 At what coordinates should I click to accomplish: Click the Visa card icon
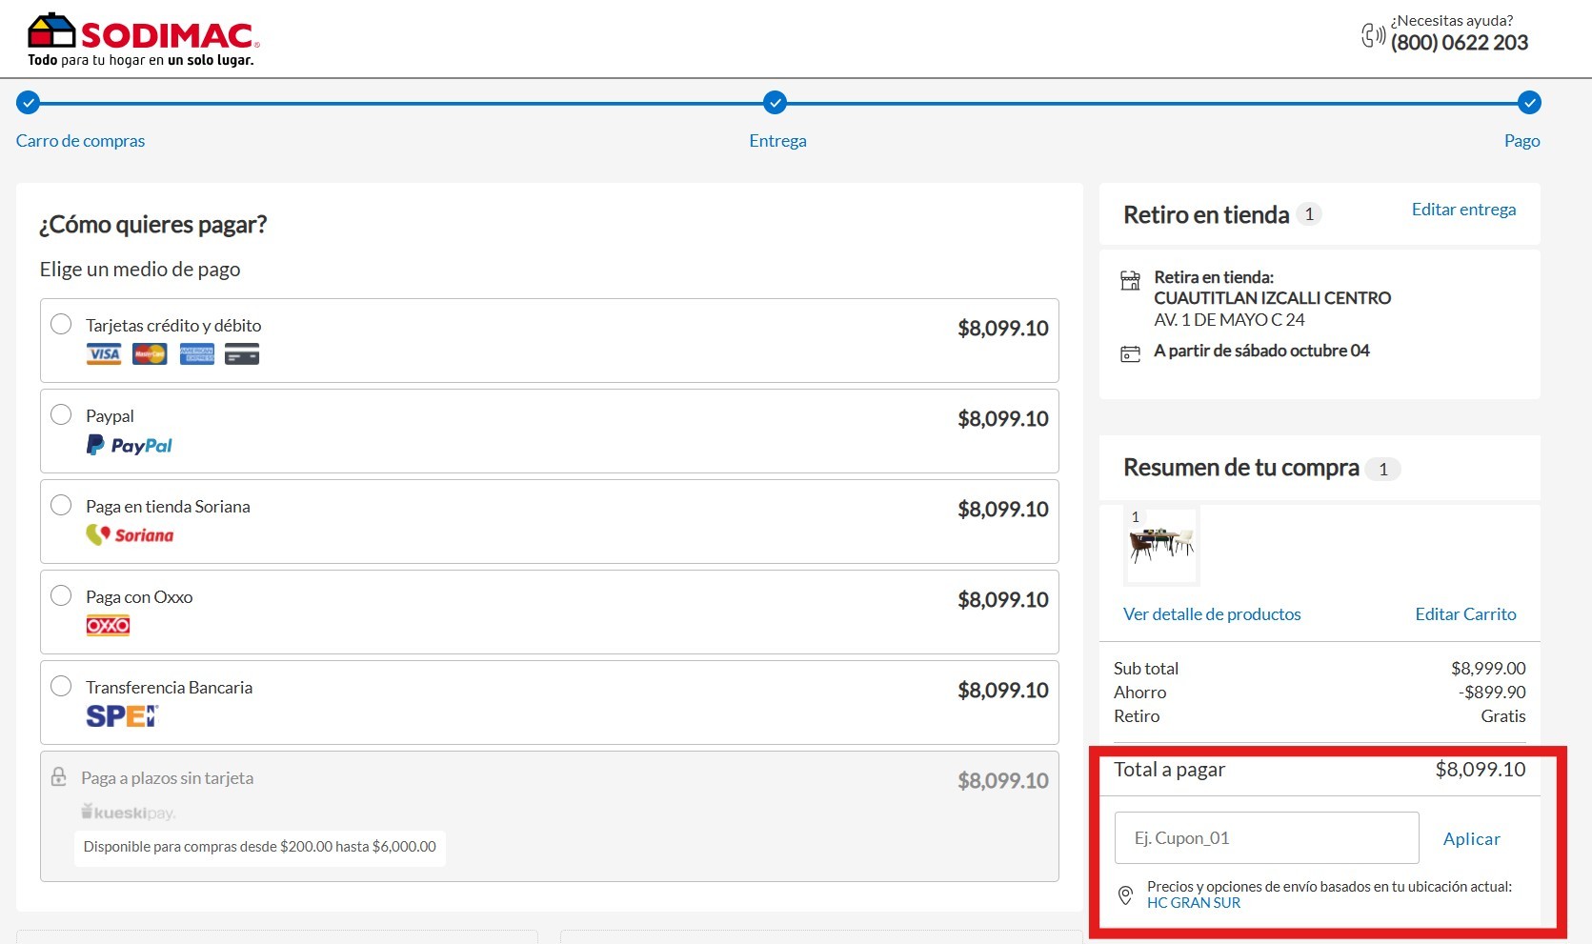[104, 354]
